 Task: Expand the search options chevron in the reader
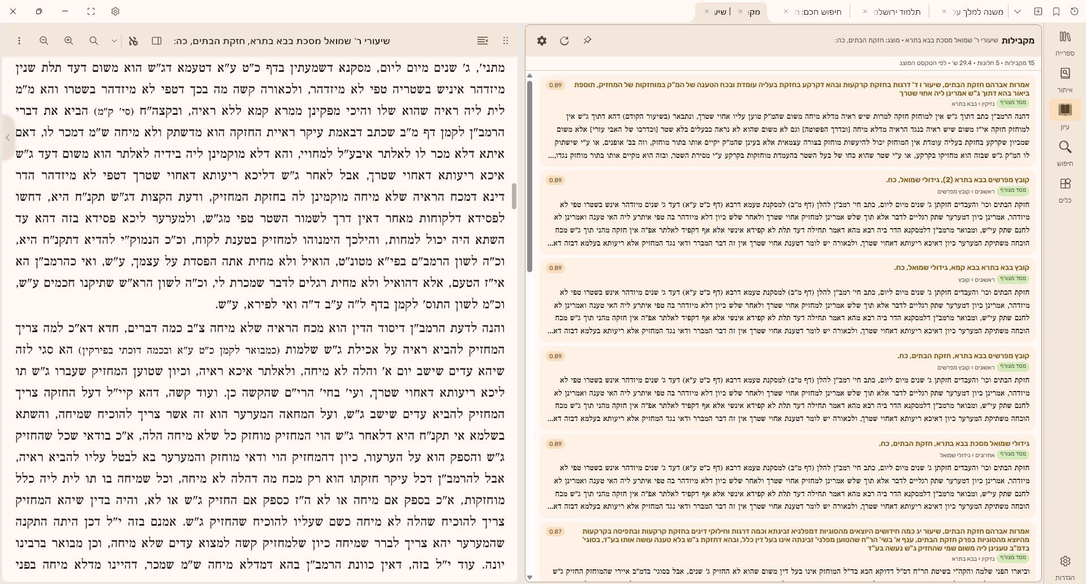[114, 41]
